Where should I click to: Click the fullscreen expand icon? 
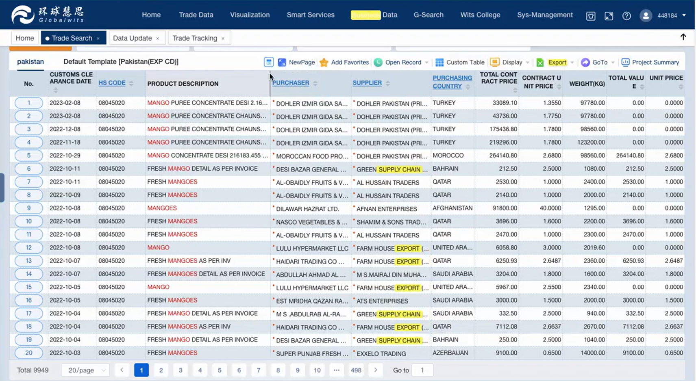coord(609,16)
